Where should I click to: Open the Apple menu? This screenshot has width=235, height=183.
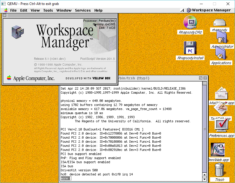6,10
